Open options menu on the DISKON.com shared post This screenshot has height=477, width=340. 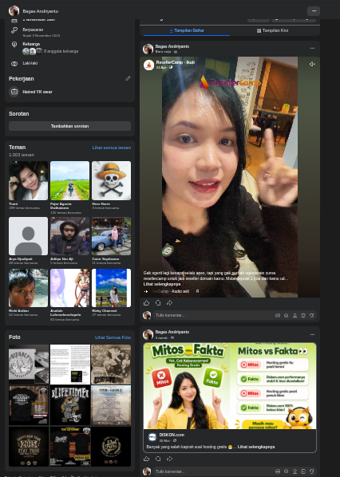point(312,334)
